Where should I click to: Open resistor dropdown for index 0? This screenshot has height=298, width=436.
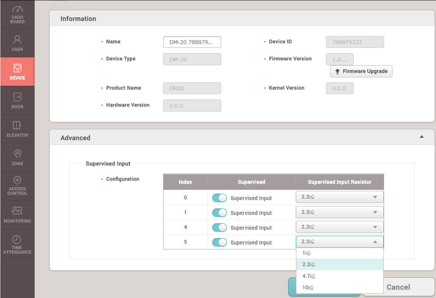pos(339,197)
